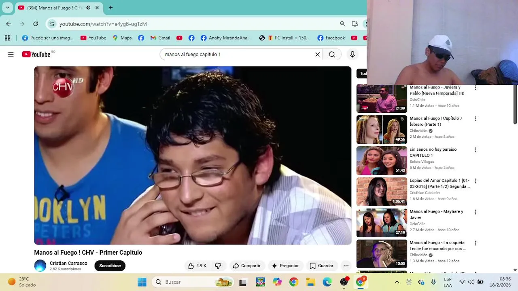
Task: Open La coqueta Leslie video title
Action: [x=438, y=246]
